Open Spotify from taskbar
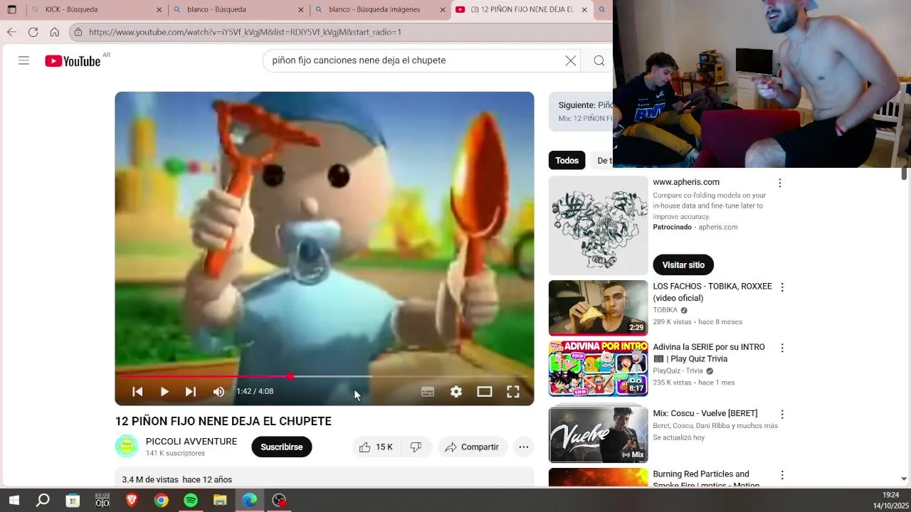 pos(191,501)
